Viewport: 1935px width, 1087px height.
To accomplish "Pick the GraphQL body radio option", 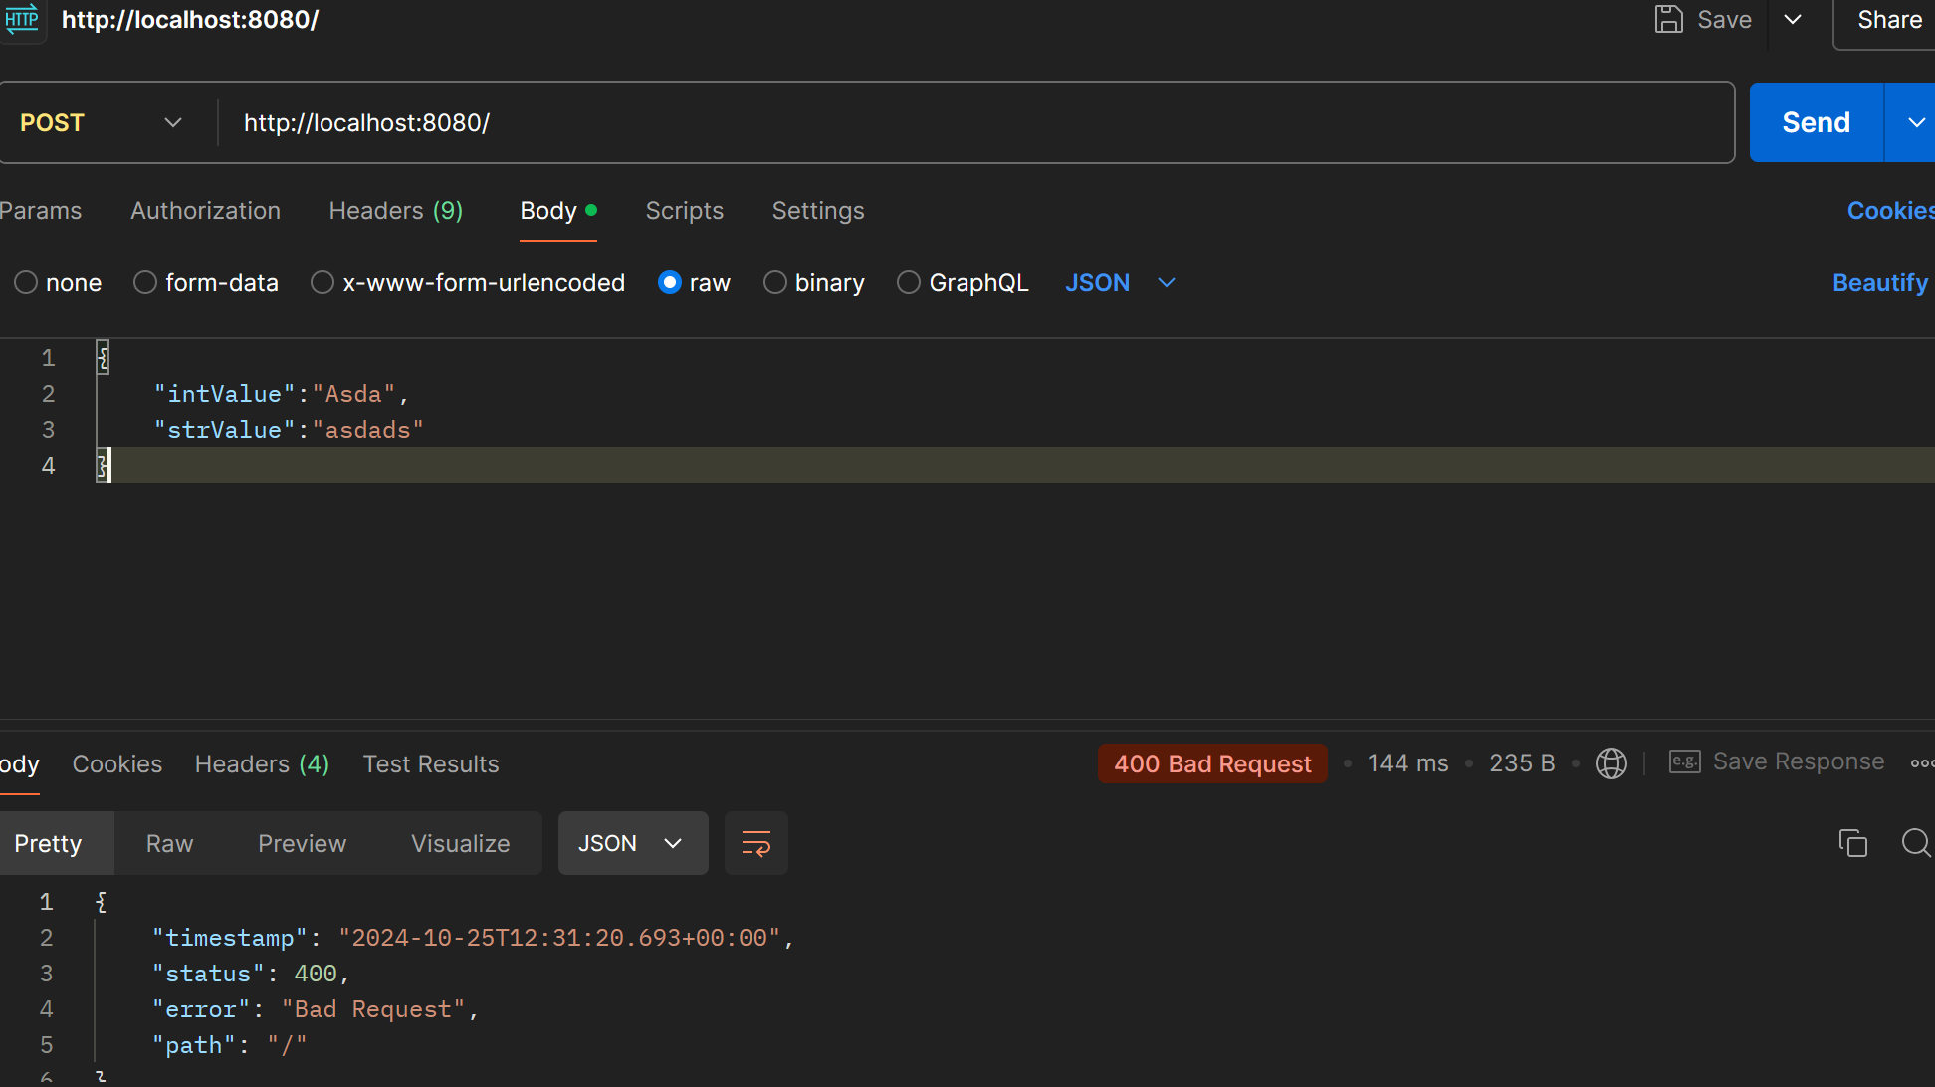I will click(909, 283).
